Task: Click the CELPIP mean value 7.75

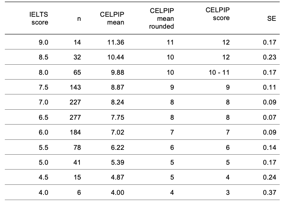Action: coord(117,117)
